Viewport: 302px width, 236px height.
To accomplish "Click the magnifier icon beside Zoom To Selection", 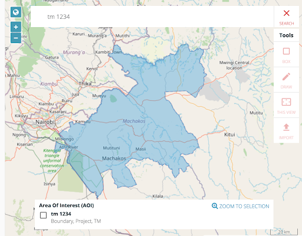I will click(x=215, y=206).
